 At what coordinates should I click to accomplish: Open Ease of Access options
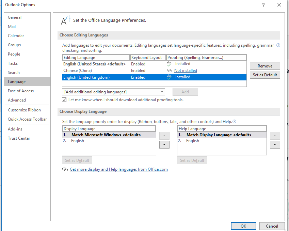click(27, 91)
